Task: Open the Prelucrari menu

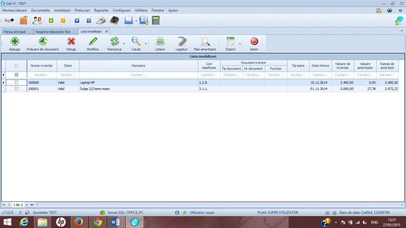Action: (x=82, y=10)
